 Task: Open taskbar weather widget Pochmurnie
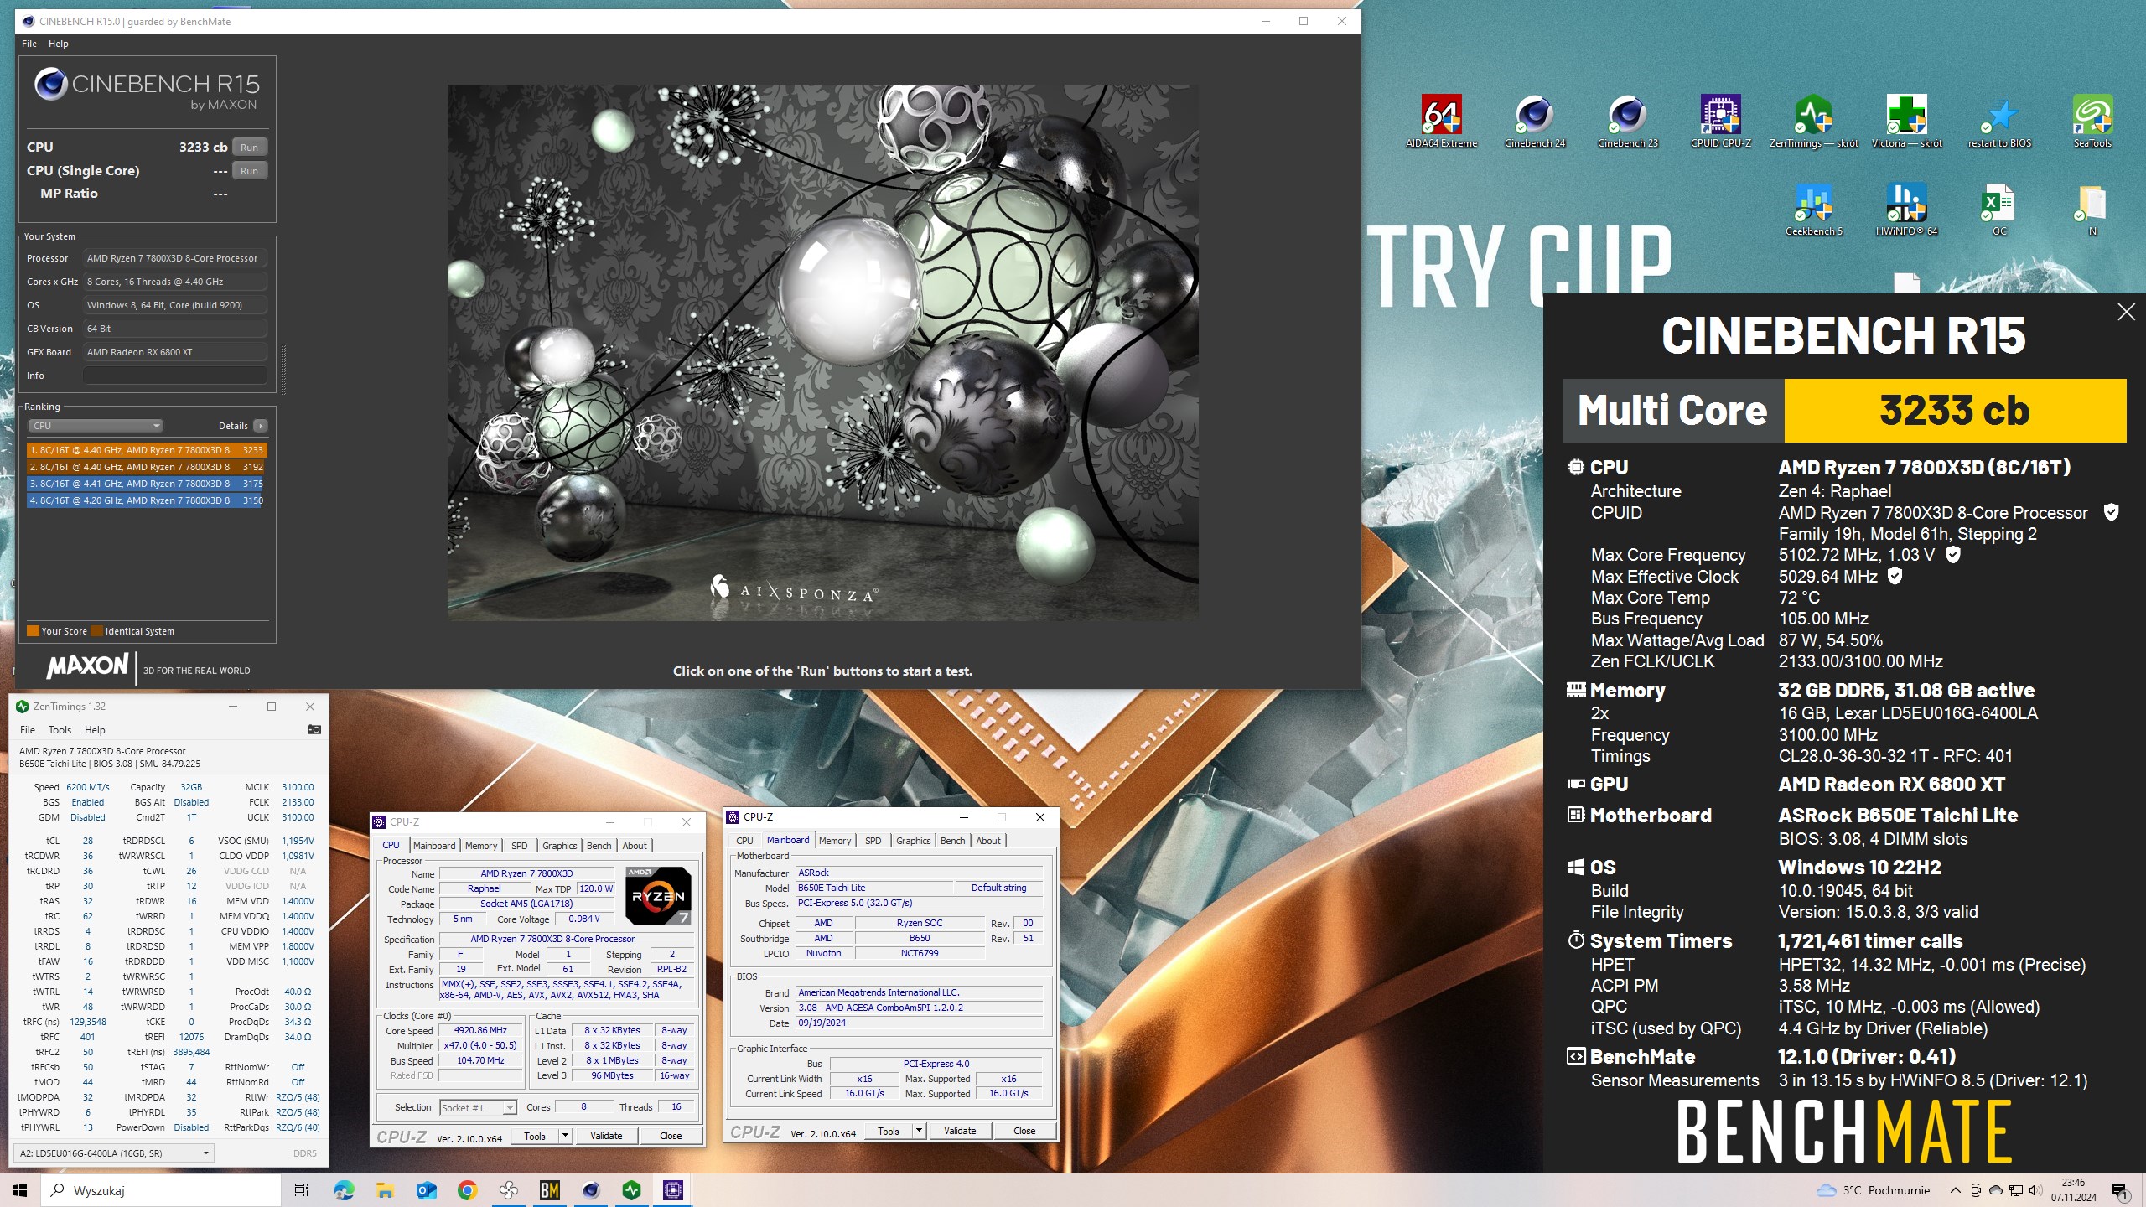click(x=1873, y=1190)
